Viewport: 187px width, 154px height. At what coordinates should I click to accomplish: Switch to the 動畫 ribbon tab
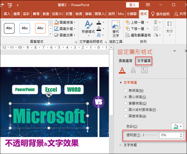tap(46, 14)
